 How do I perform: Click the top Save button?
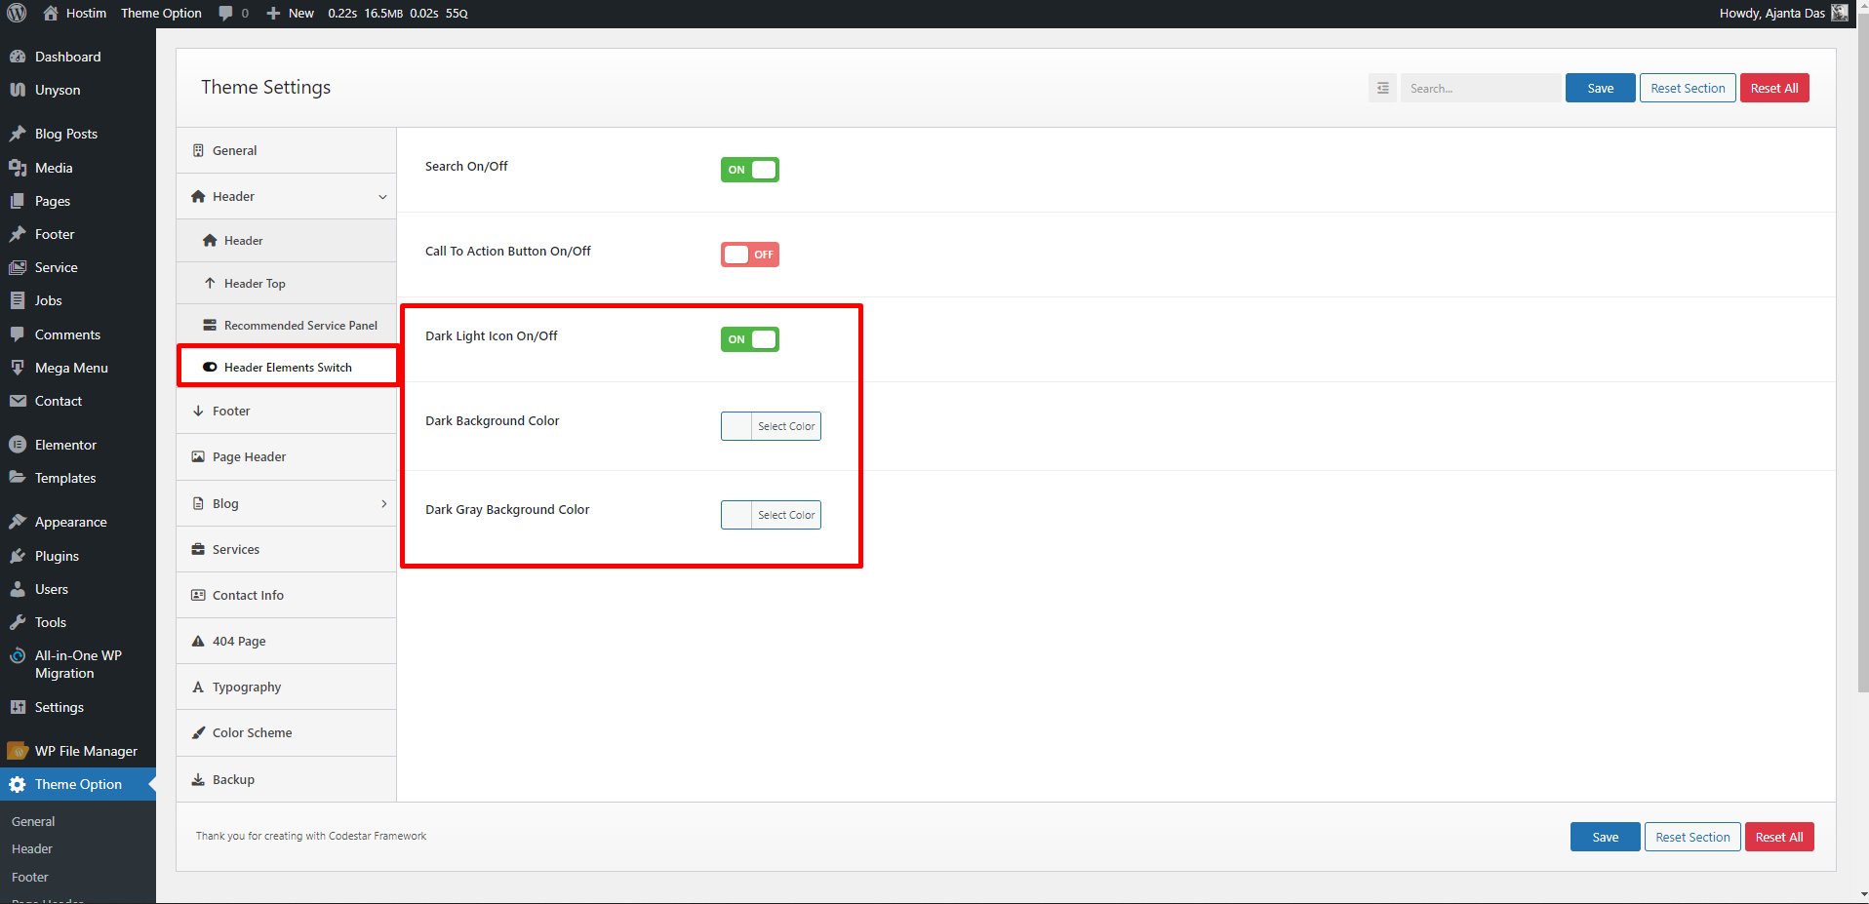(x=1600, y=88)
